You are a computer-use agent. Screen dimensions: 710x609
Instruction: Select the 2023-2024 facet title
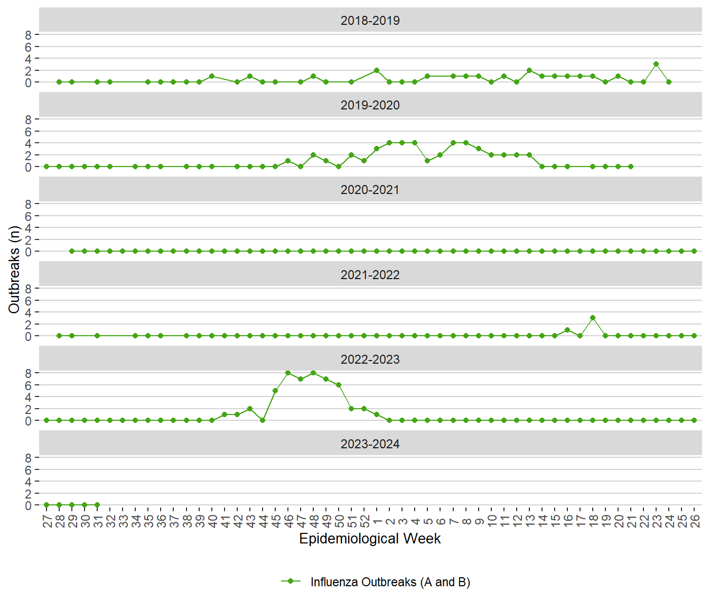[x=370, y=444]
